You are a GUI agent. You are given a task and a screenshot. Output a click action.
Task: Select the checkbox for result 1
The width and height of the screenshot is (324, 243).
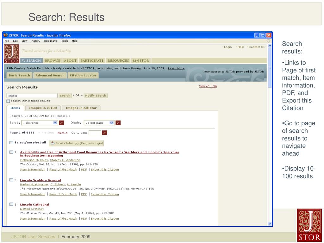pyautogui.click(x=11, y=152)
